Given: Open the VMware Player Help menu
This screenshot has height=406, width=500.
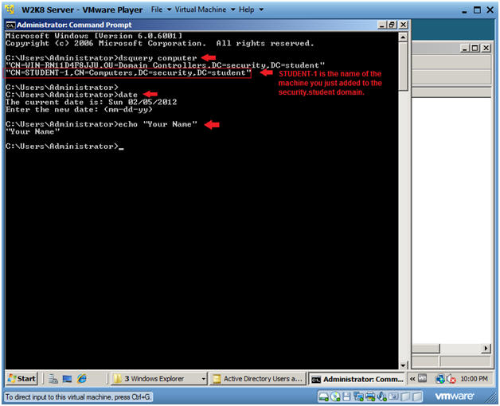Looking at the screenshot, I should pyautogui.click(x=251, y=10).
